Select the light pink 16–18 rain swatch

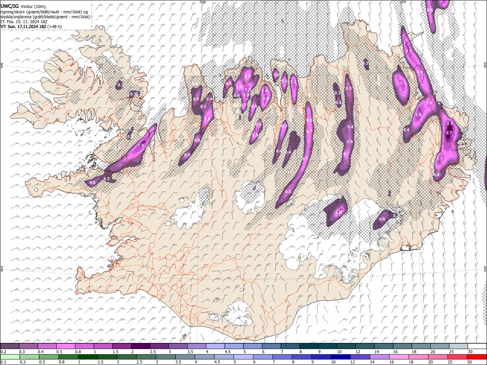(399, 357)
